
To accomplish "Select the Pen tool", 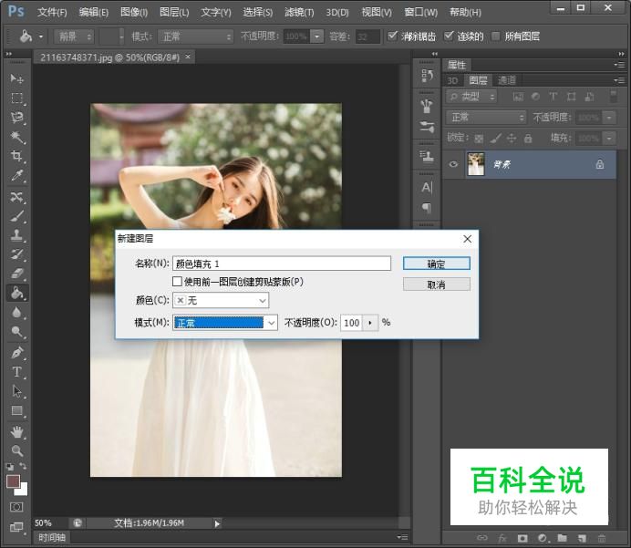I will click(x=17, y=352).
